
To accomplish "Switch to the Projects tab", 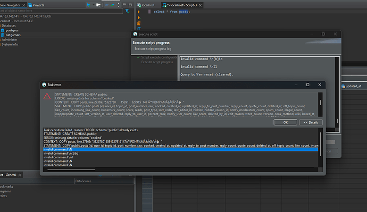I will click(x=36, y=5).
